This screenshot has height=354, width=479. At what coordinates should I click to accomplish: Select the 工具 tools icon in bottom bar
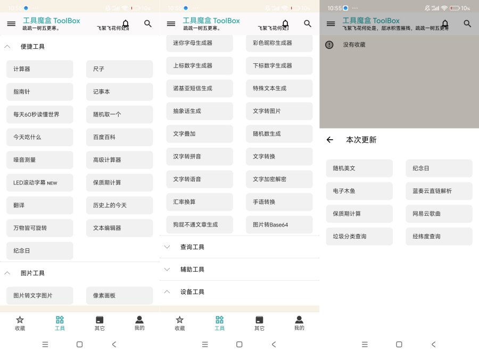(x=60, y=323)
